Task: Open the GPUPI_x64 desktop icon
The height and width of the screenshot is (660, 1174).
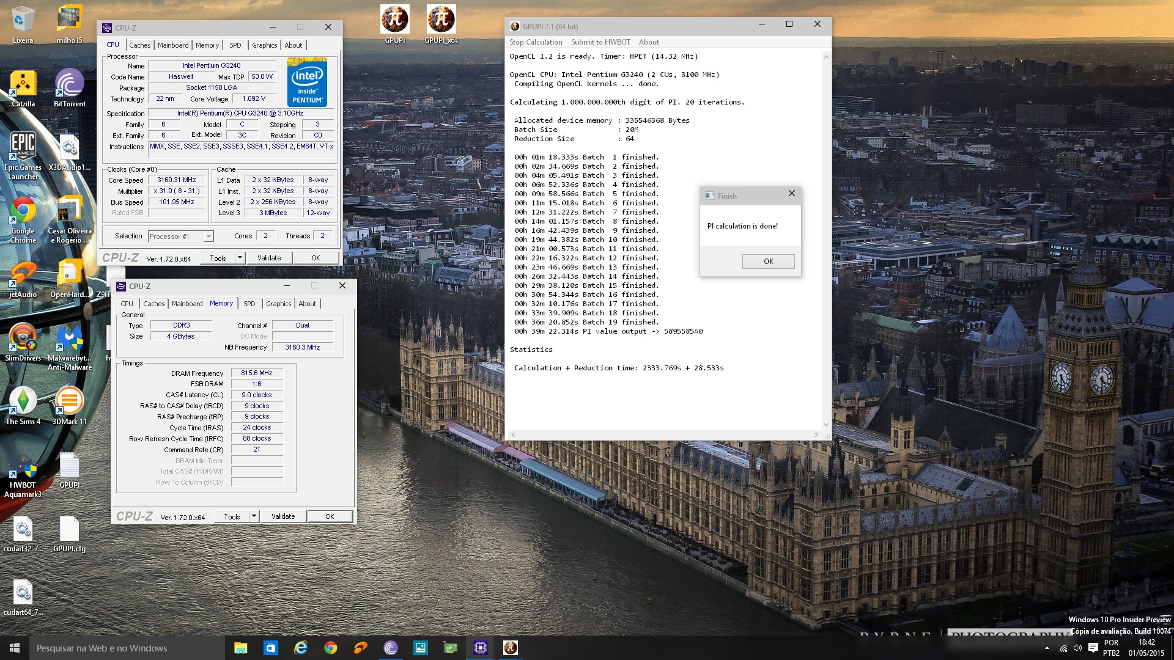Action: pos(441,25)
